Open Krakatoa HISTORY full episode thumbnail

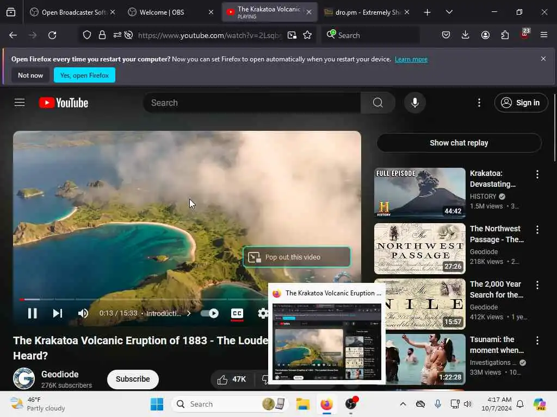tap(419, 193)
